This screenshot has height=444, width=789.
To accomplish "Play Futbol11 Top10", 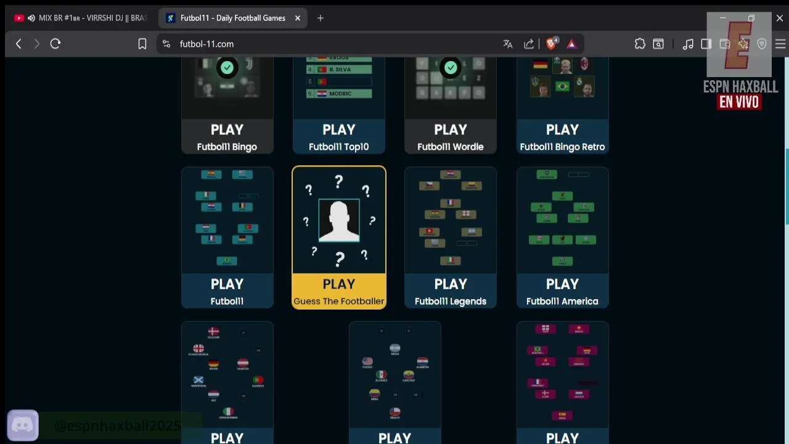I will (x=338, y=137).
